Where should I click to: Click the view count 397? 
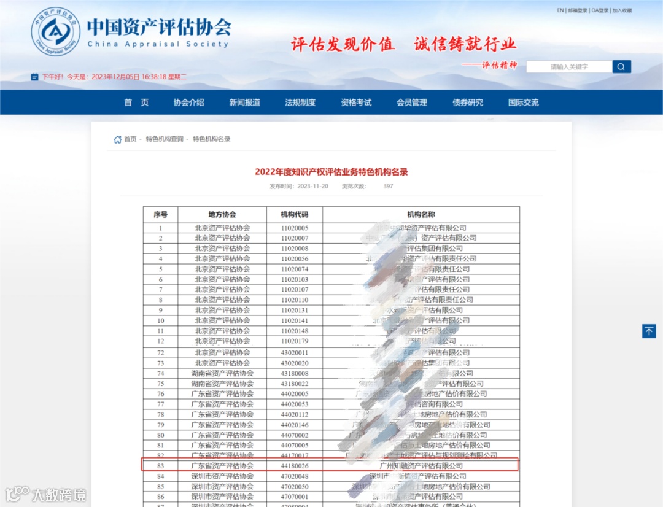[x=388, y=186]
